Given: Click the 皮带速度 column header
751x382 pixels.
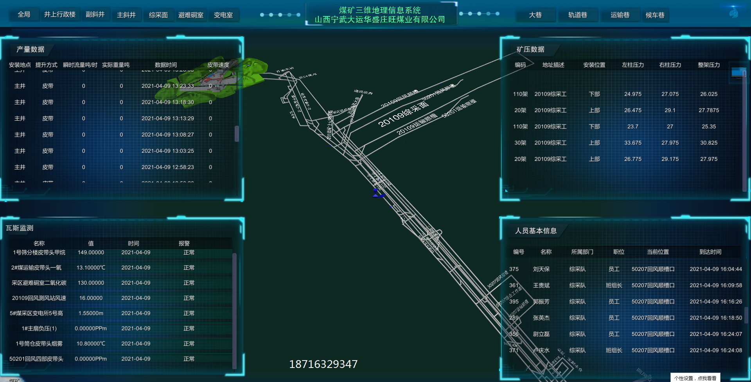Looking at the screenshot, I should tap(218, 65).
